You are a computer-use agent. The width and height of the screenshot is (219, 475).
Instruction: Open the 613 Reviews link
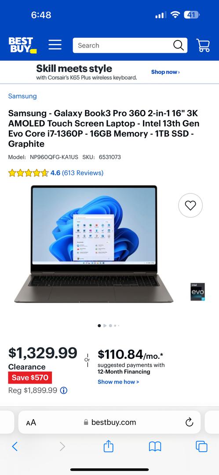coord(83,173)
